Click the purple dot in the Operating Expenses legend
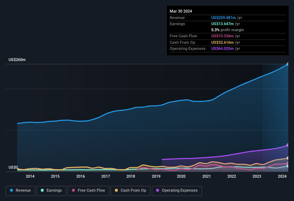The height and width of the screenshot is (201, 294). (158, 191)
